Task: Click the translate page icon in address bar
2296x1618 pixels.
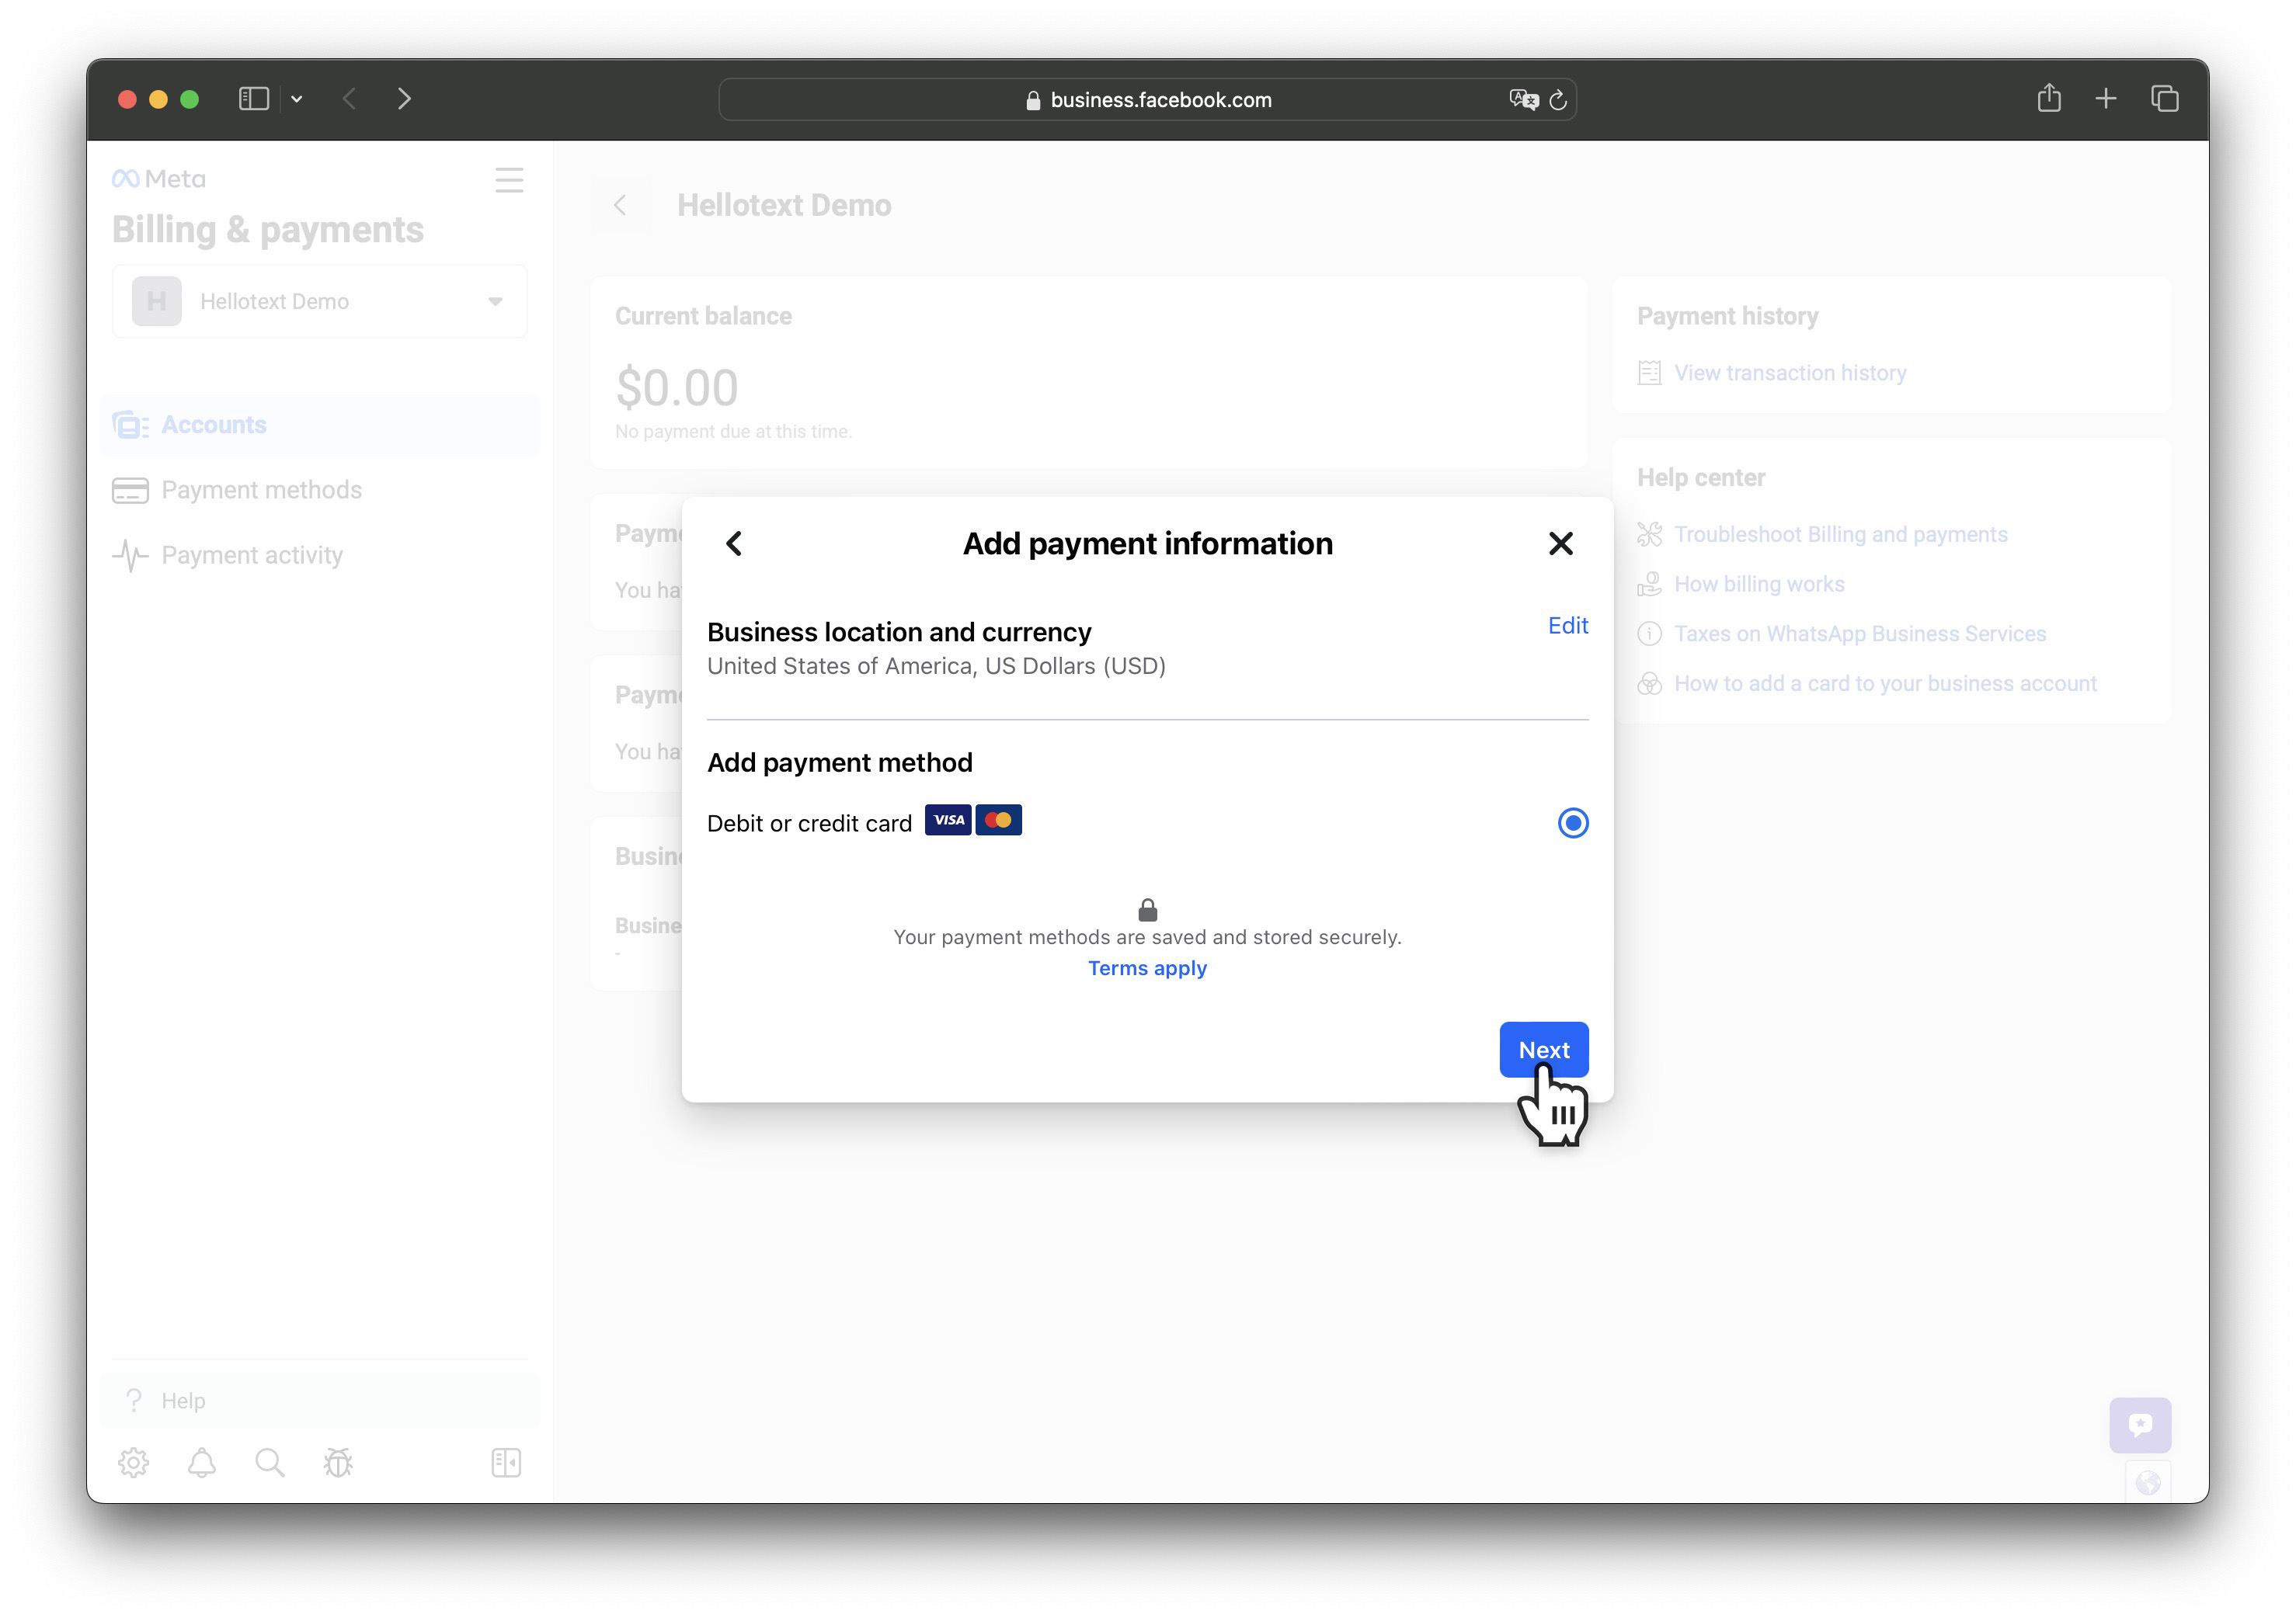Action: [x=1523, y=99]
